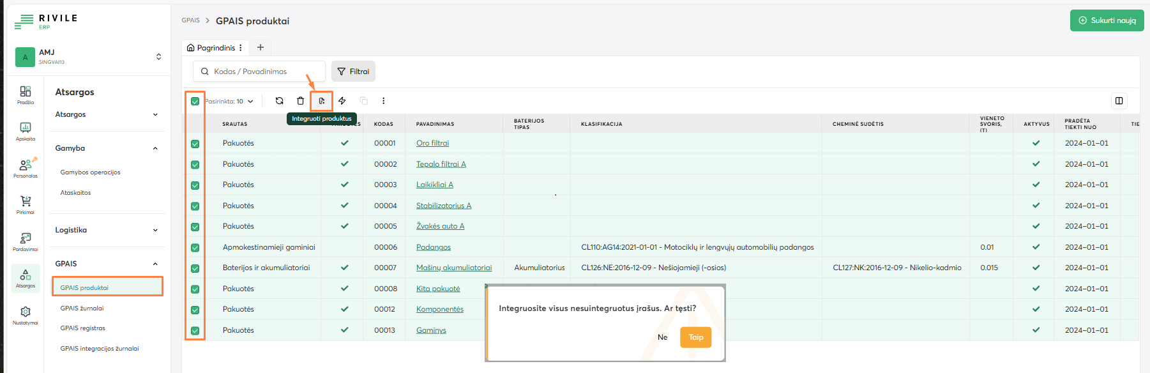Screen dimensions: 1150x373
Task: Open GPAIS žurnalai menu item
Action: [82, 308]
